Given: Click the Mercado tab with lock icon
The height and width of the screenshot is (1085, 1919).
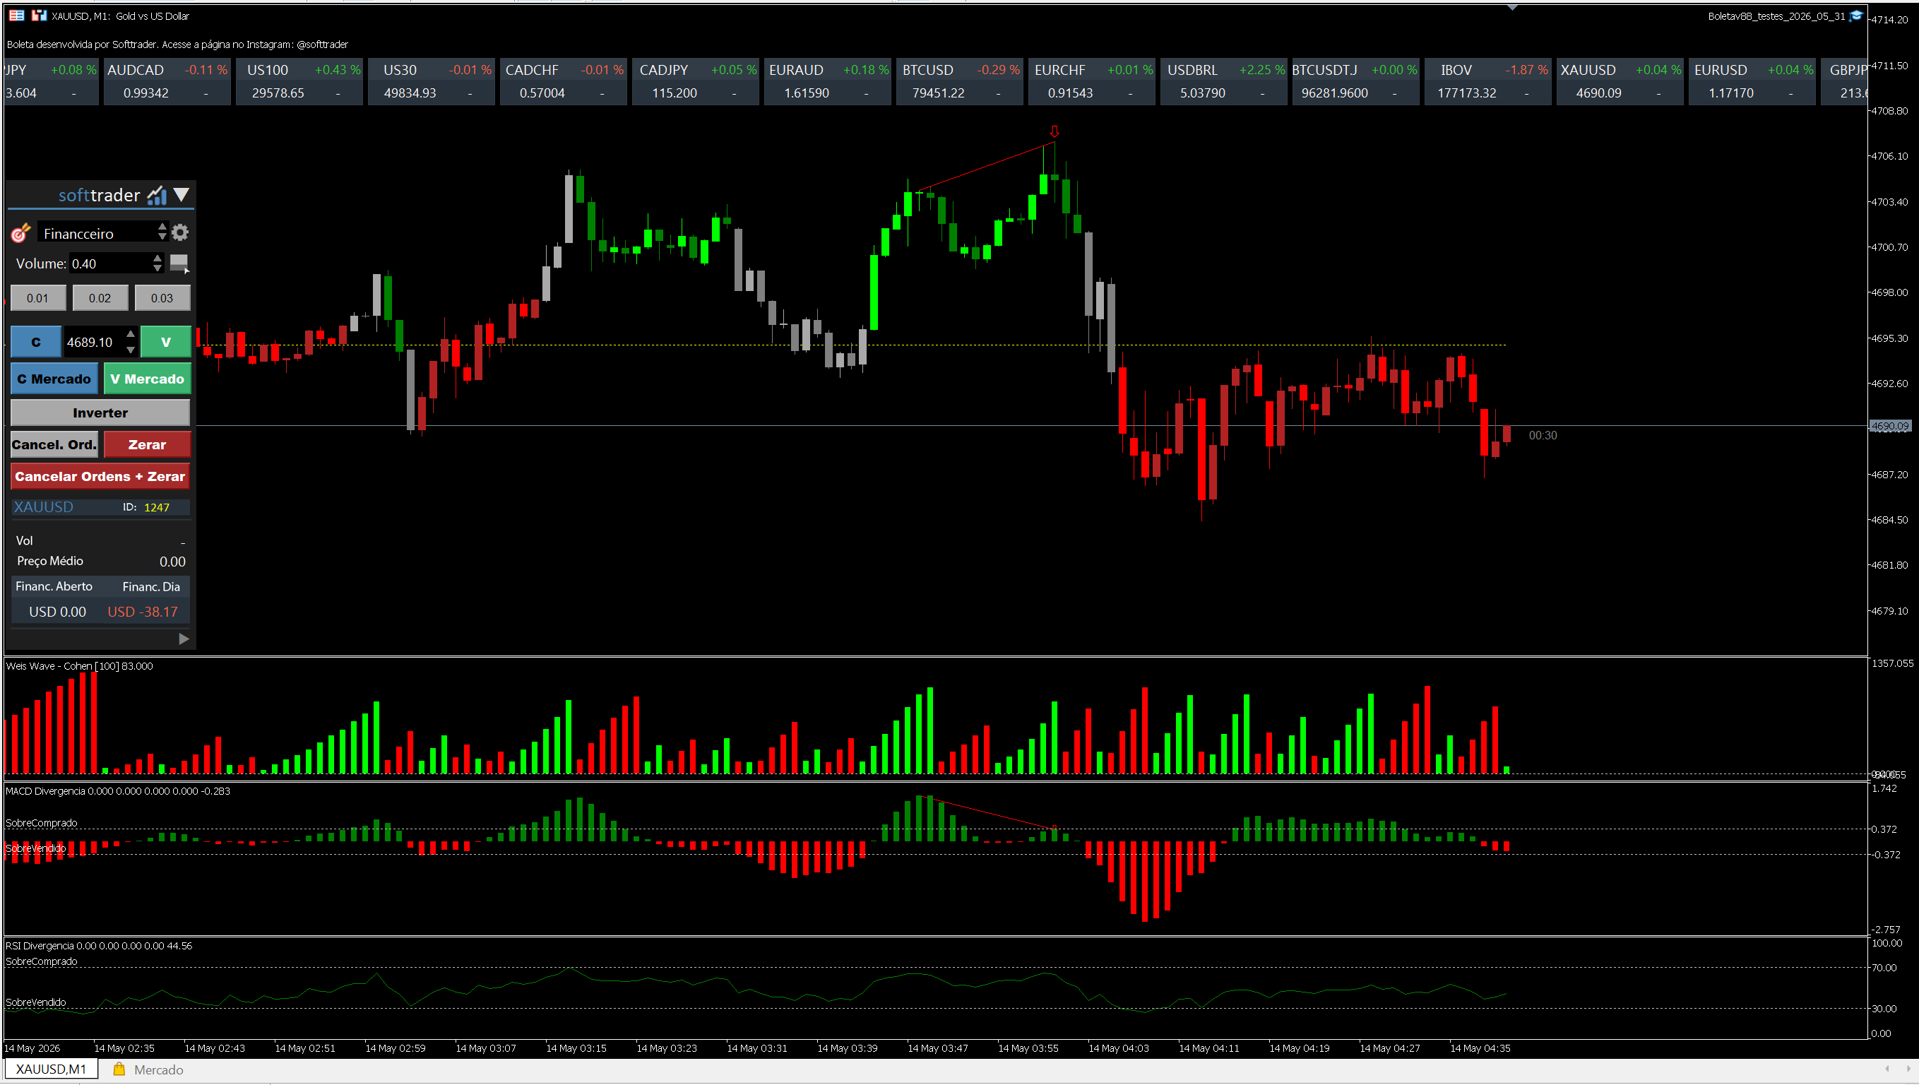Looking at the screenshot, I should pos(148,1069).
